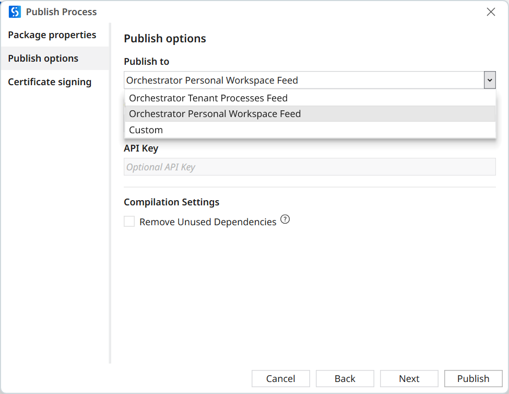Proceed with the Next button

[409, 379]
